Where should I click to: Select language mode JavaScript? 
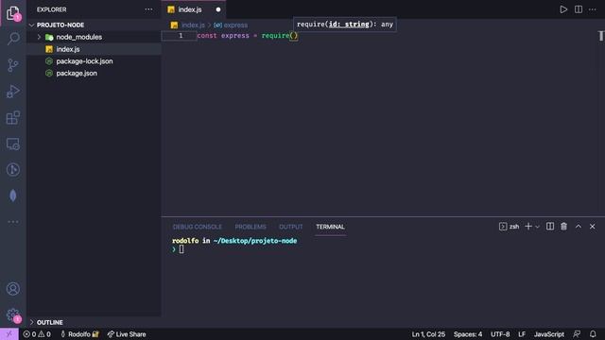[x=548, y=334]
